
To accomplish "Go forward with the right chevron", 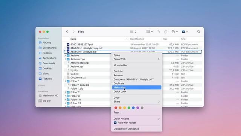I will click(73, 32).
